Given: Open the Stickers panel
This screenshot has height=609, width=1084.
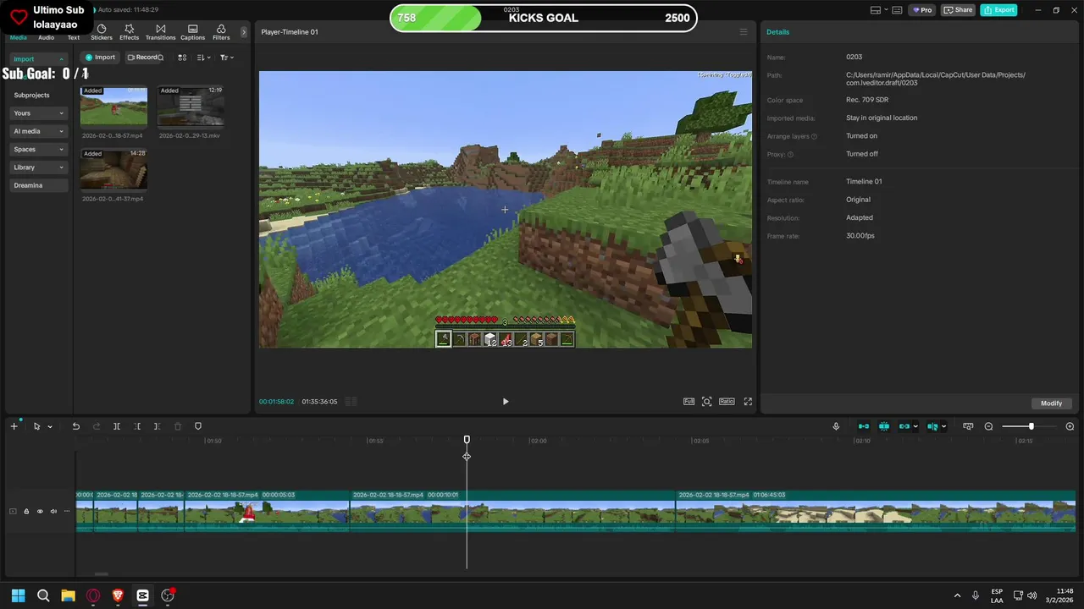Looking at the screenshot, I should coord(102,32).
